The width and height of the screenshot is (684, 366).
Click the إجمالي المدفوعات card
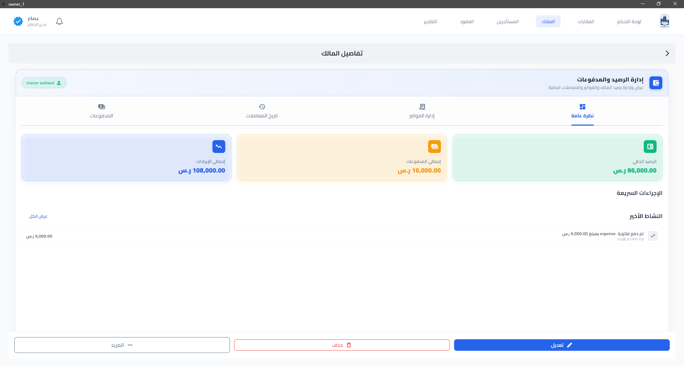coord(342,158)
